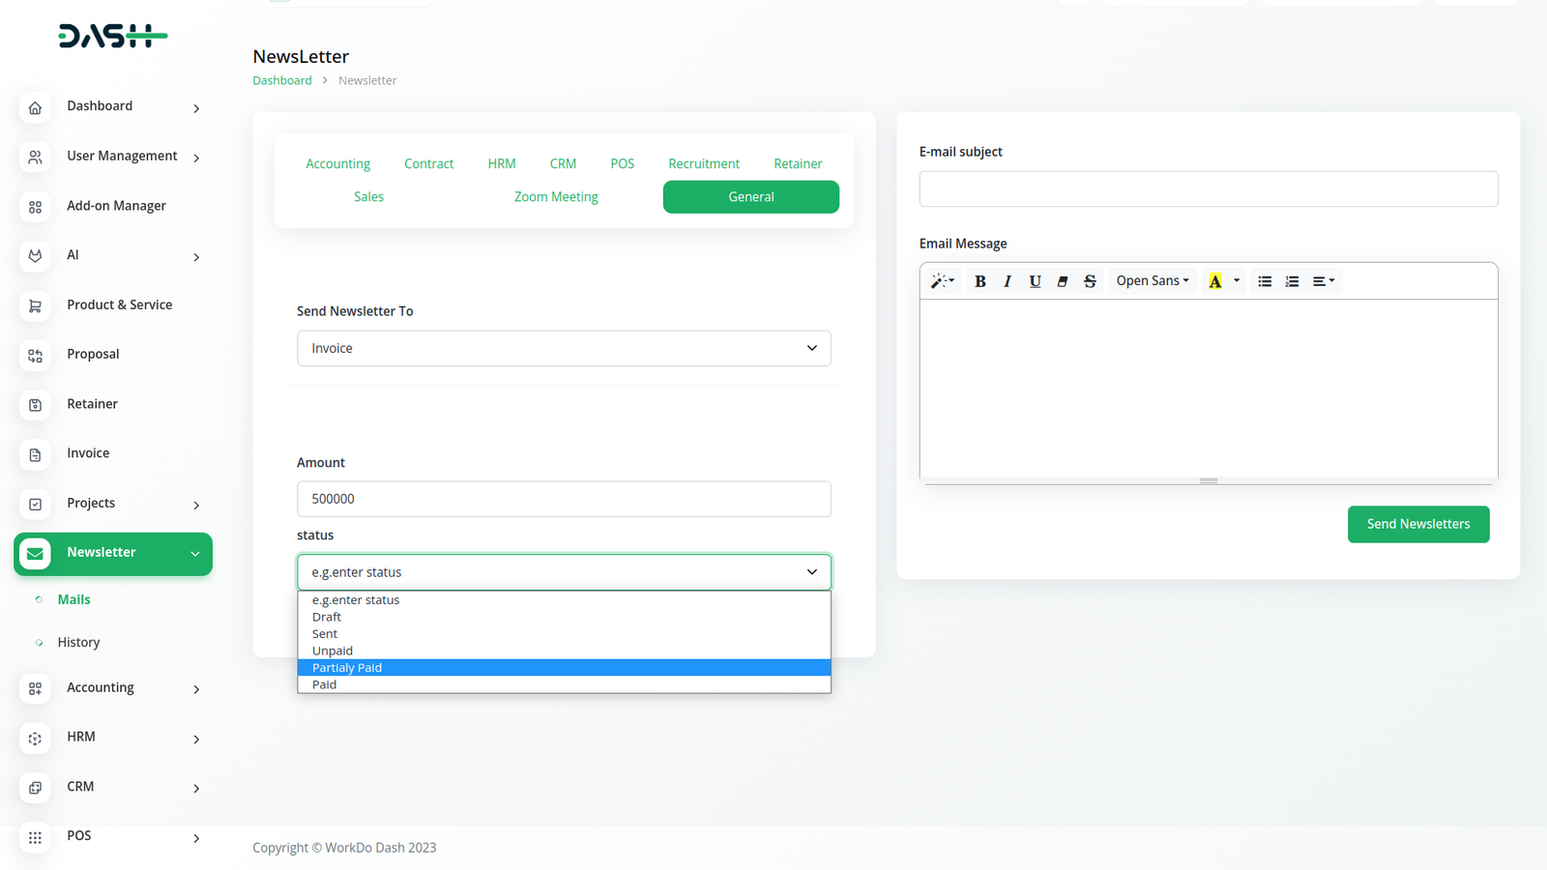Click the yellow highlight color button

[1215, 281]
